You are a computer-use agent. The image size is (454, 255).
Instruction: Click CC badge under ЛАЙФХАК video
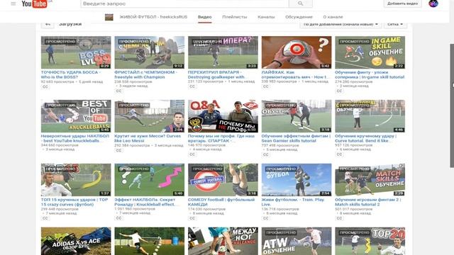pyautogui.click(x=266, y=86)
